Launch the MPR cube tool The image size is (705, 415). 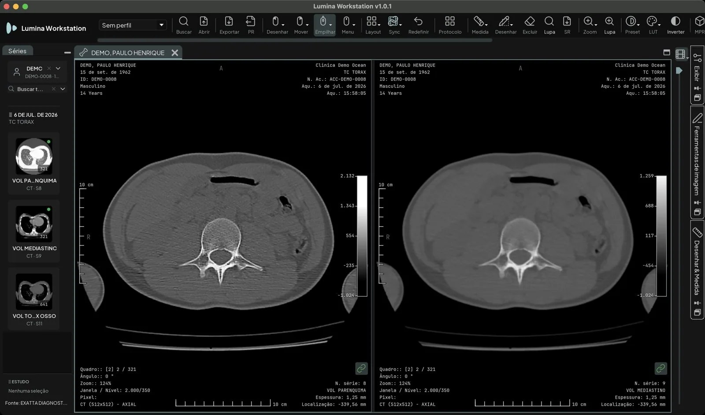pos(699,25)
